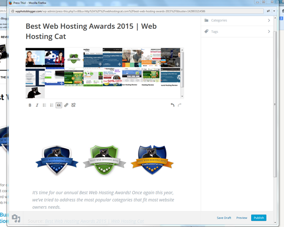Click the blue and silver Best Web Hosting badge

[x=56, y=161]
